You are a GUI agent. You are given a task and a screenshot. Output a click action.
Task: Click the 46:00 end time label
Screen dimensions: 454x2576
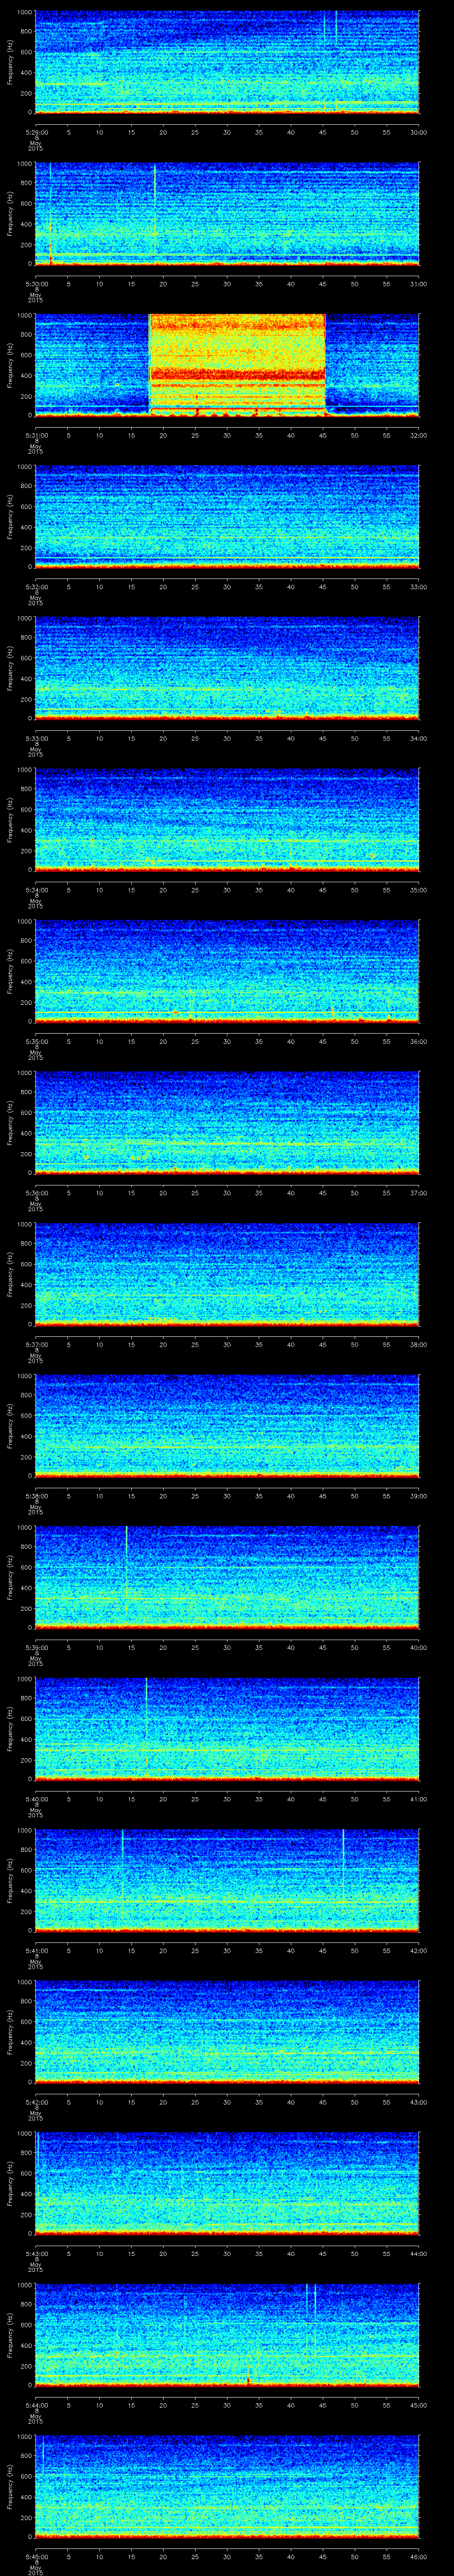pyautogui.click(x=418, y=2556)
